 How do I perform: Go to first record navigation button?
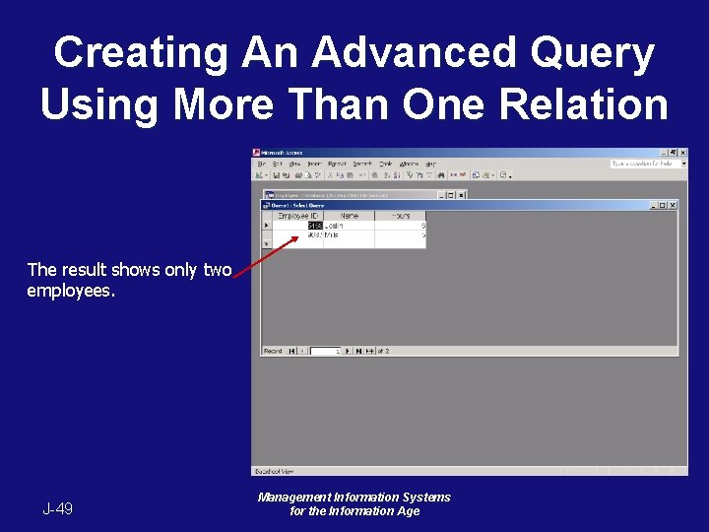click(x=291, y=351)
